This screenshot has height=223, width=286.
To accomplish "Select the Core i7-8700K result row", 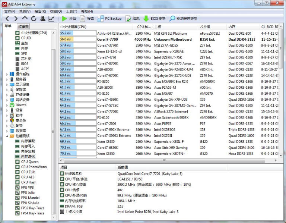I will pyautogui.click(x=169, y=63).
